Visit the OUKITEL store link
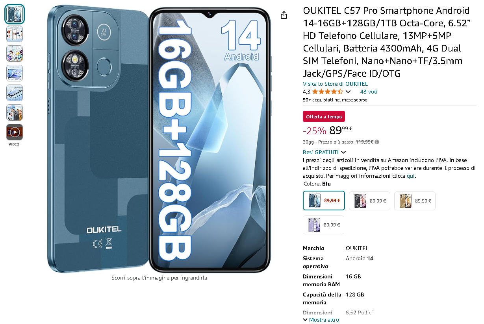The image size is (484, 324). (335, 84)
